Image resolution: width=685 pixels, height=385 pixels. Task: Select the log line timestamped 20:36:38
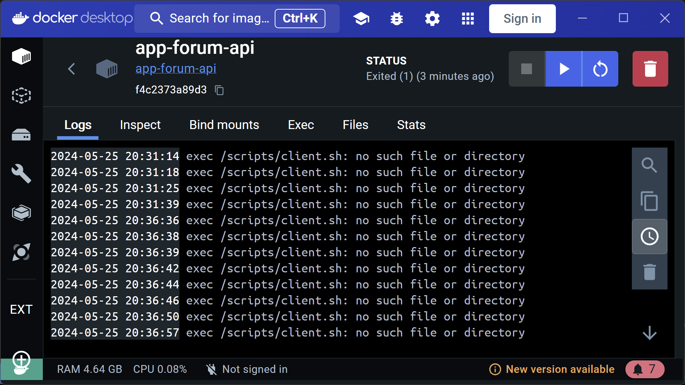pos(288,236)
